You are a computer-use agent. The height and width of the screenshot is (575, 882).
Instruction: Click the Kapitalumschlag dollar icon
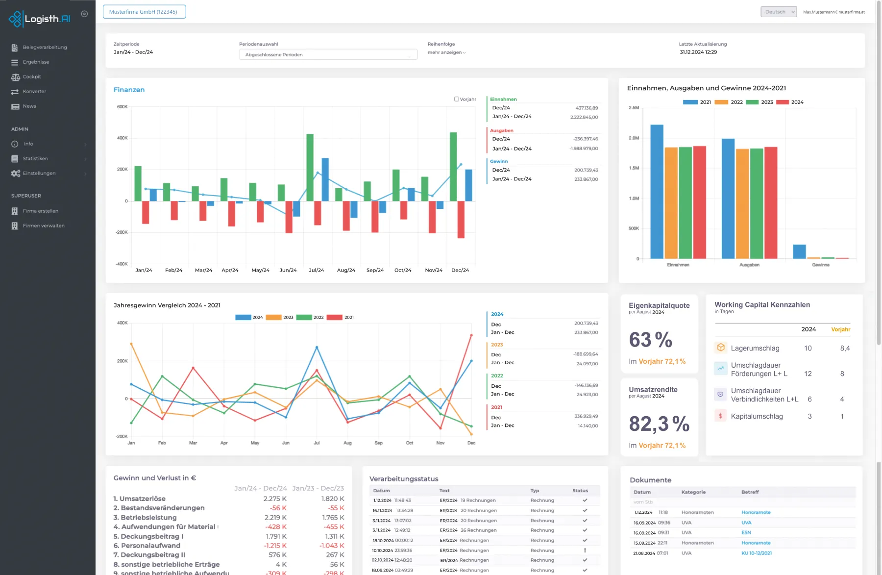click(x=721, y=416)
